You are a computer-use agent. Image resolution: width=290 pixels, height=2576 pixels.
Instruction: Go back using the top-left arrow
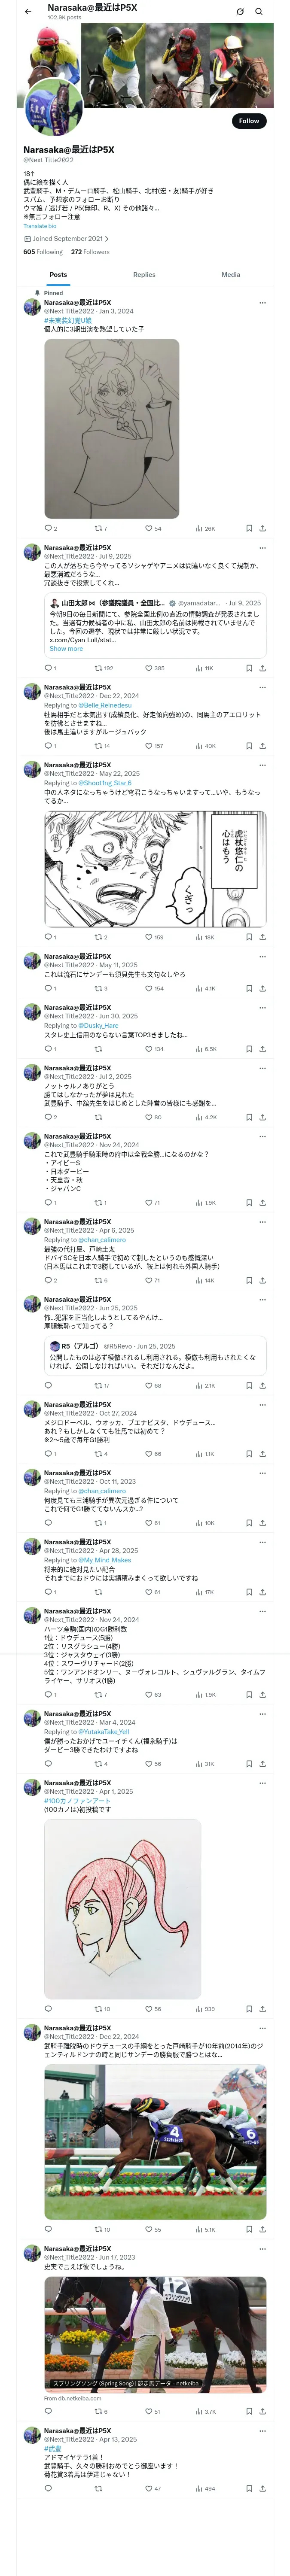(x=28, y=12)
